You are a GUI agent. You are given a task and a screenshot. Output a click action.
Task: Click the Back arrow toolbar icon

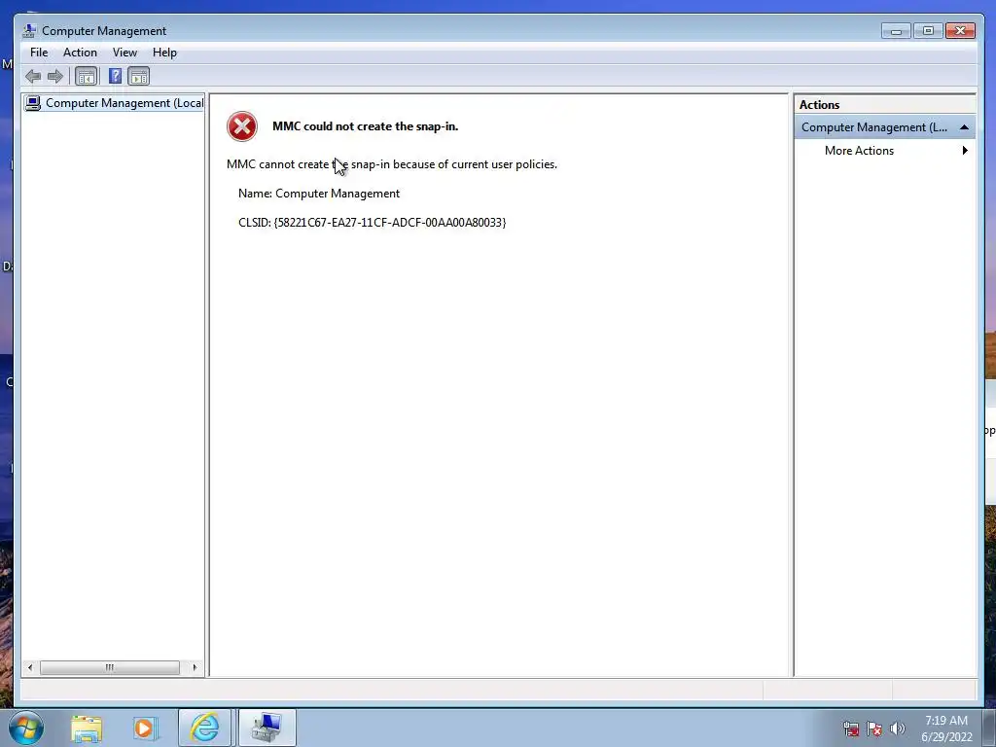pyautogui.click(x=33, y=77)
